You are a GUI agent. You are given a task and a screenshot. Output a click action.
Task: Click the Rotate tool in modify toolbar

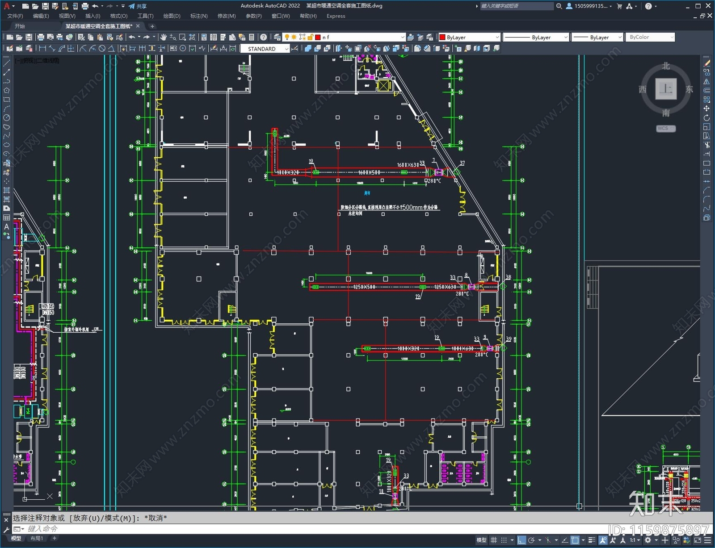point(707,118)
